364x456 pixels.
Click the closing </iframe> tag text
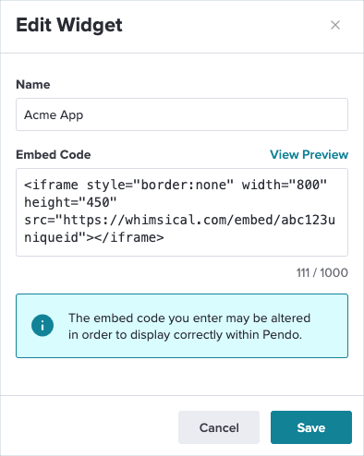pos(129,237)
